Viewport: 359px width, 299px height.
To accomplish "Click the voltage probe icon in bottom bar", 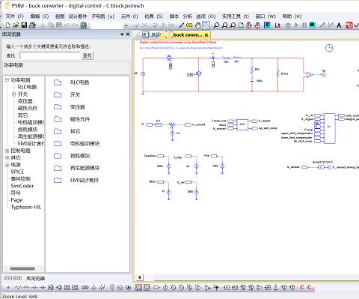I will click(x=112, y=288).
